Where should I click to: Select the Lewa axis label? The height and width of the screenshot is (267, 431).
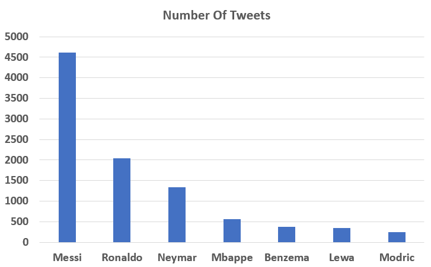point(341,258)
